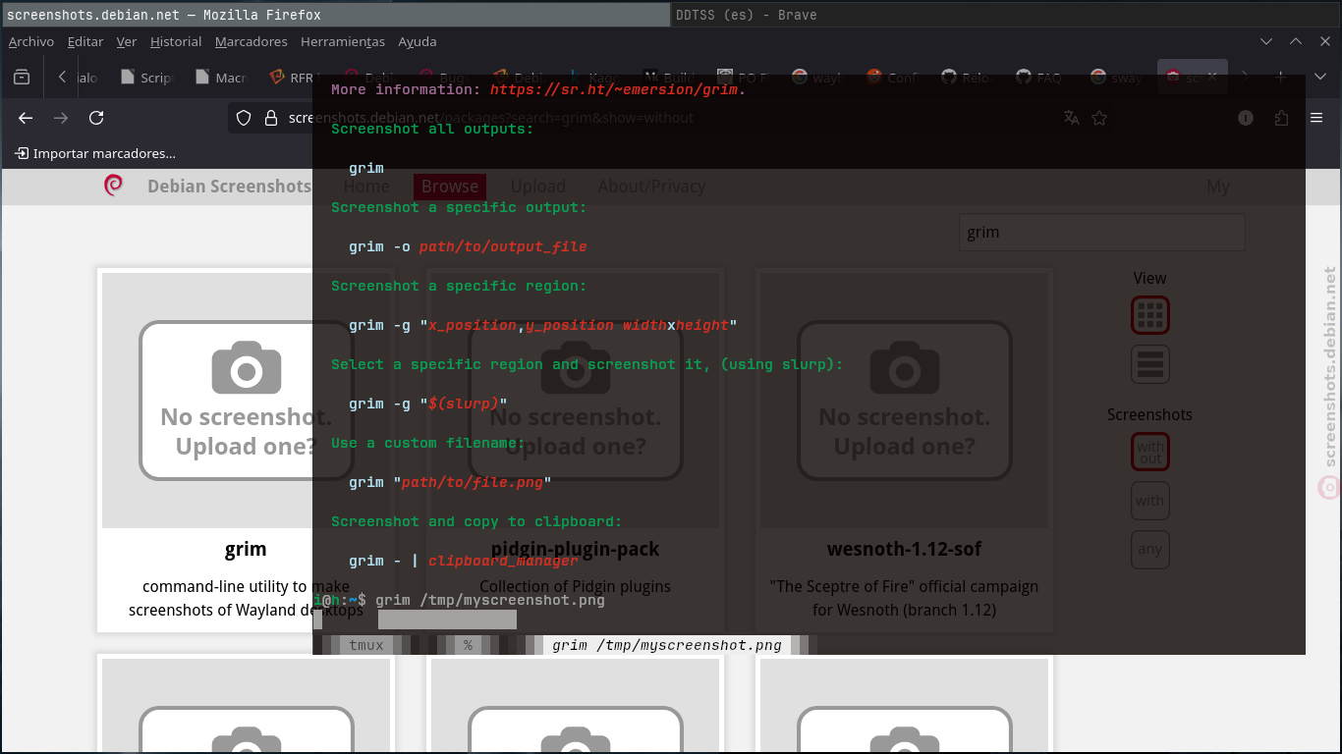Open the Editar menu
Image resolution: width=1342 pixels, height=754 pixels.
pos(85,41)
